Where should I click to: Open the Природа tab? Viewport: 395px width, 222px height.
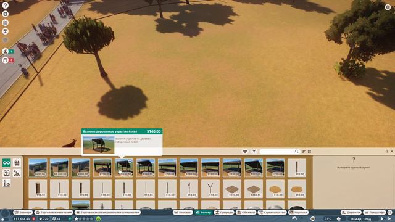[224, 212]
